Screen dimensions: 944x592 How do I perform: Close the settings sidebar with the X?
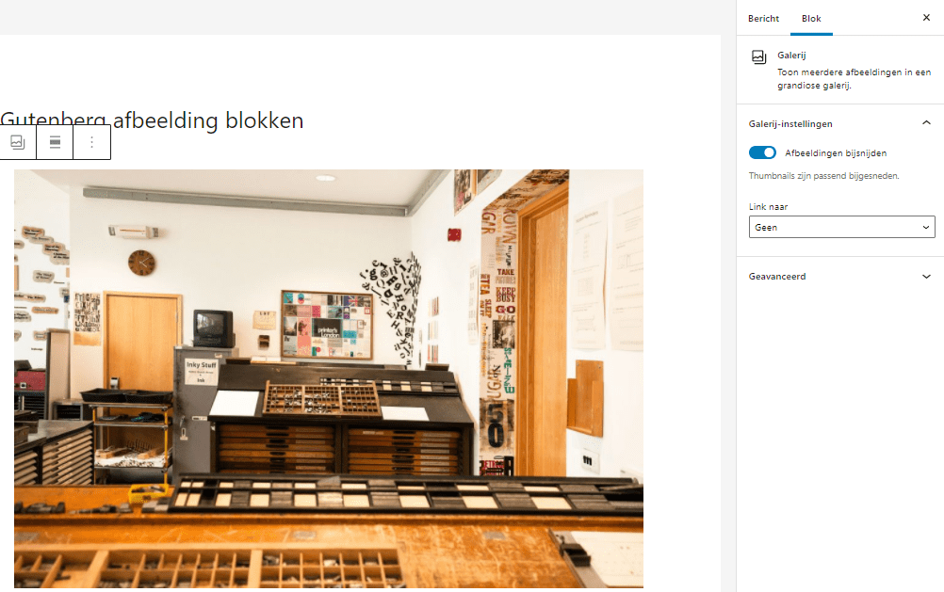click(925, 18)
